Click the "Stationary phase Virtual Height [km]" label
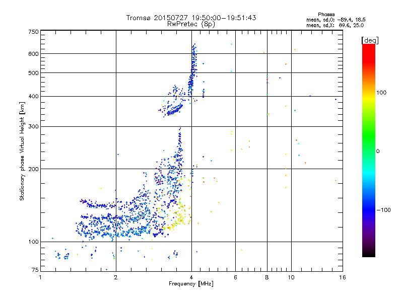The height and width of the screenshot is (302, 403). pos(22,151)
